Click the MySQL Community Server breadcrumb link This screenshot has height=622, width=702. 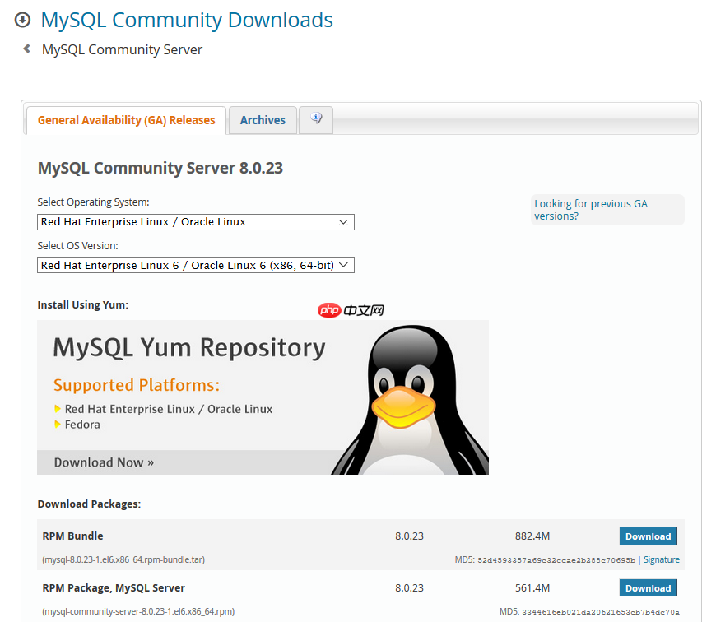tap(122, 49)
